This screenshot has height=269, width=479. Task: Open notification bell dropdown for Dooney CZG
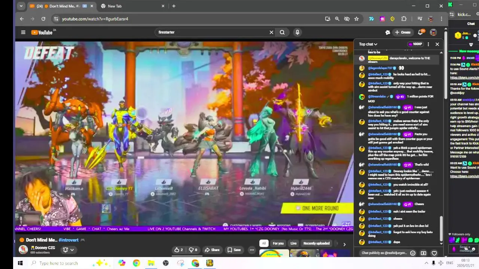(x=68, y=250)
